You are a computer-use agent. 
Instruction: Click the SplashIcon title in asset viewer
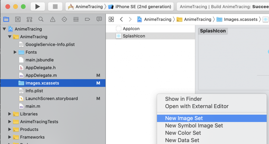[213, 31]
